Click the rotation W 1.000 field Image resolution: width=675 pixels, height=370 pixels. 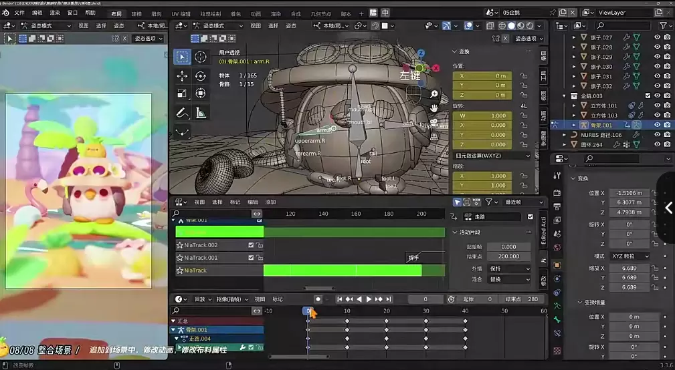[x=482, y=116]
